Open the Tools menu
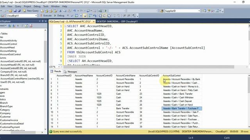The width and height of the screenshot is (250, 140). click(46, 6)
